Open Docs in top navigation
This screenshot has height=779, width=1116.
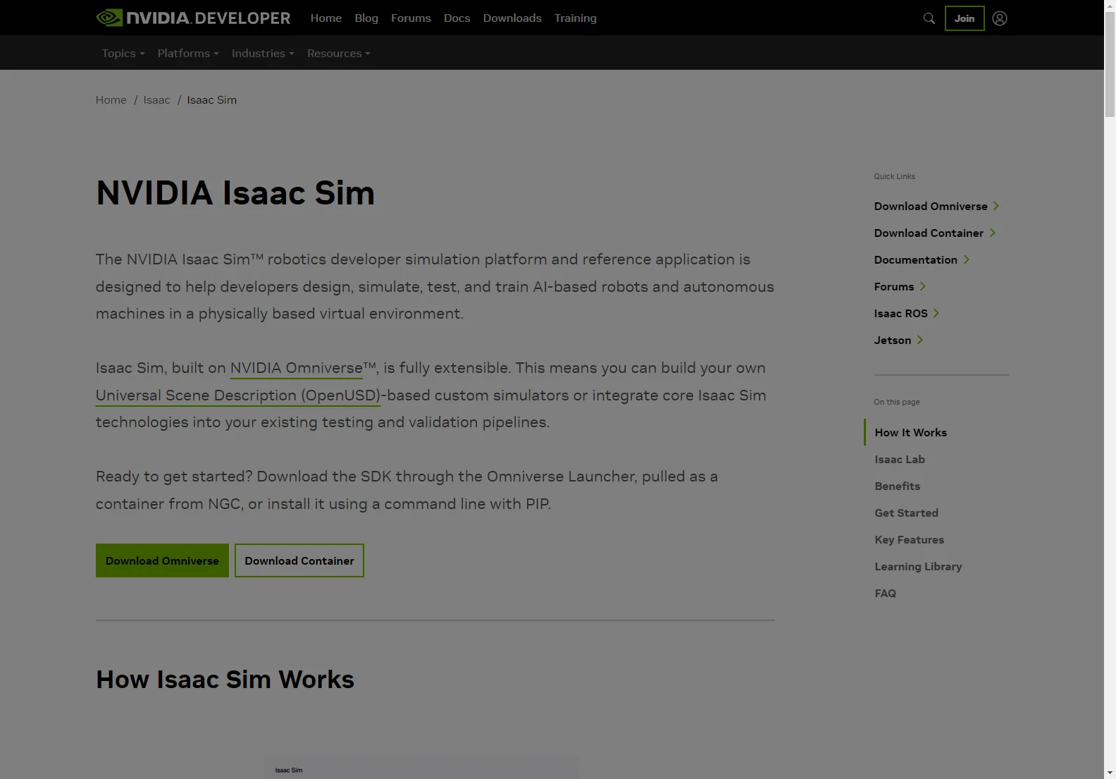click(x=457, y=18)
